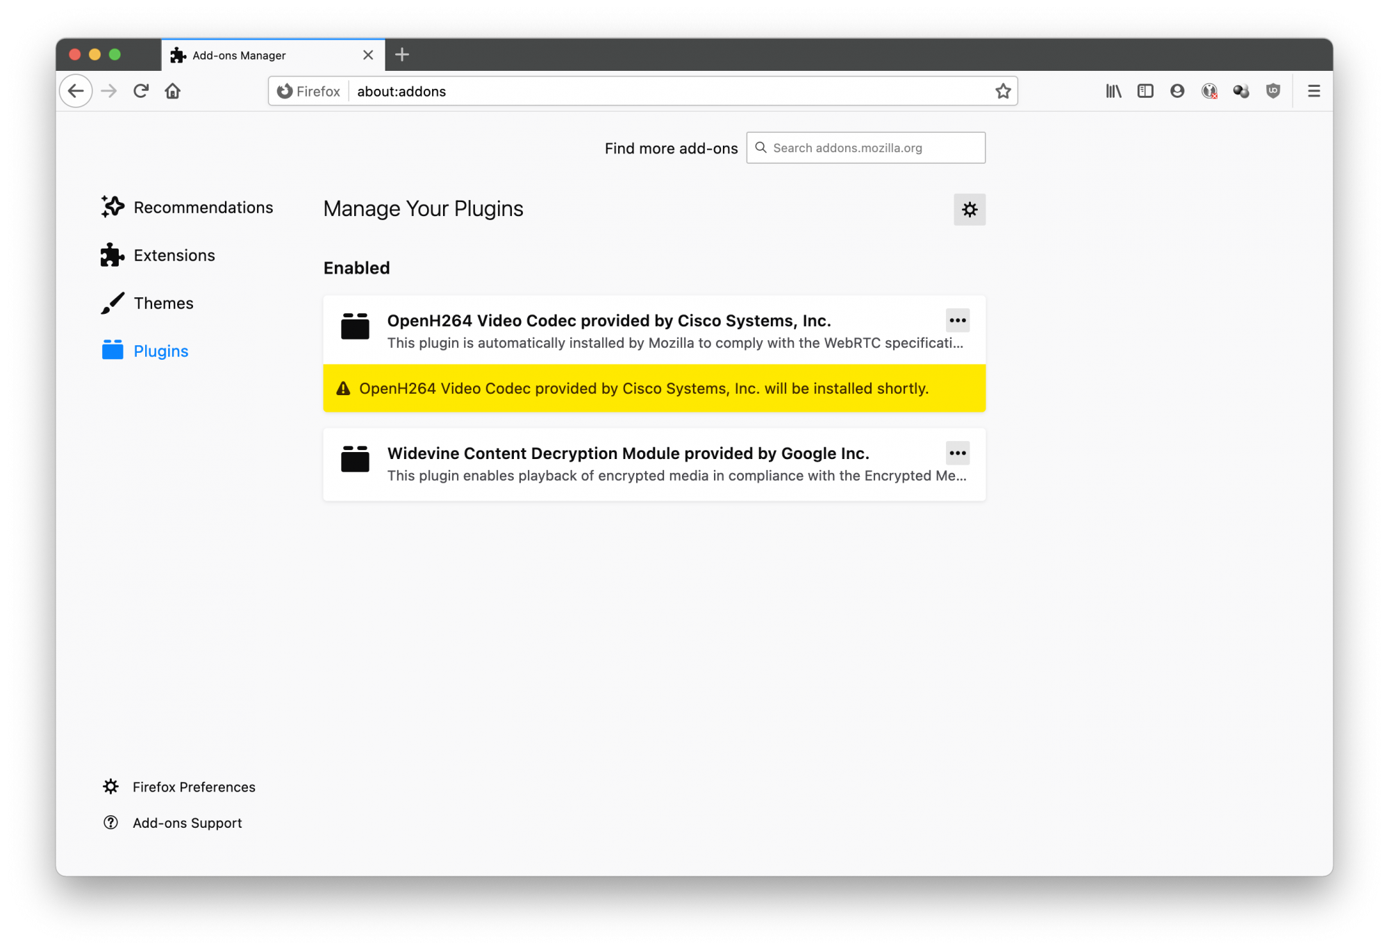Open the Add-ons Support link

click(187, 823)
